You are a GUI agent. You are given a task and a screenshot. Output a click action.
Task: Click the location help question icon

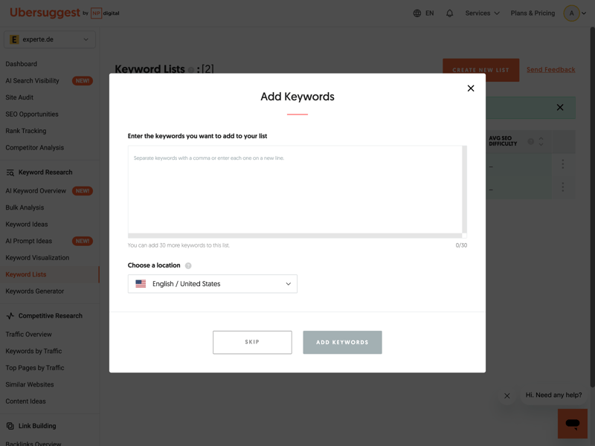pos(188,265)
